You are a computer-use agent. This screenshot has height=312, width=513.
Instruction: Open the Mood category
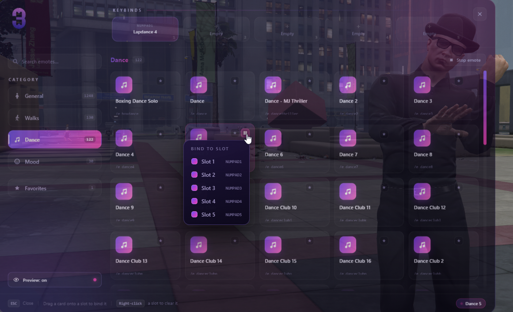click(x=55, y=161)
